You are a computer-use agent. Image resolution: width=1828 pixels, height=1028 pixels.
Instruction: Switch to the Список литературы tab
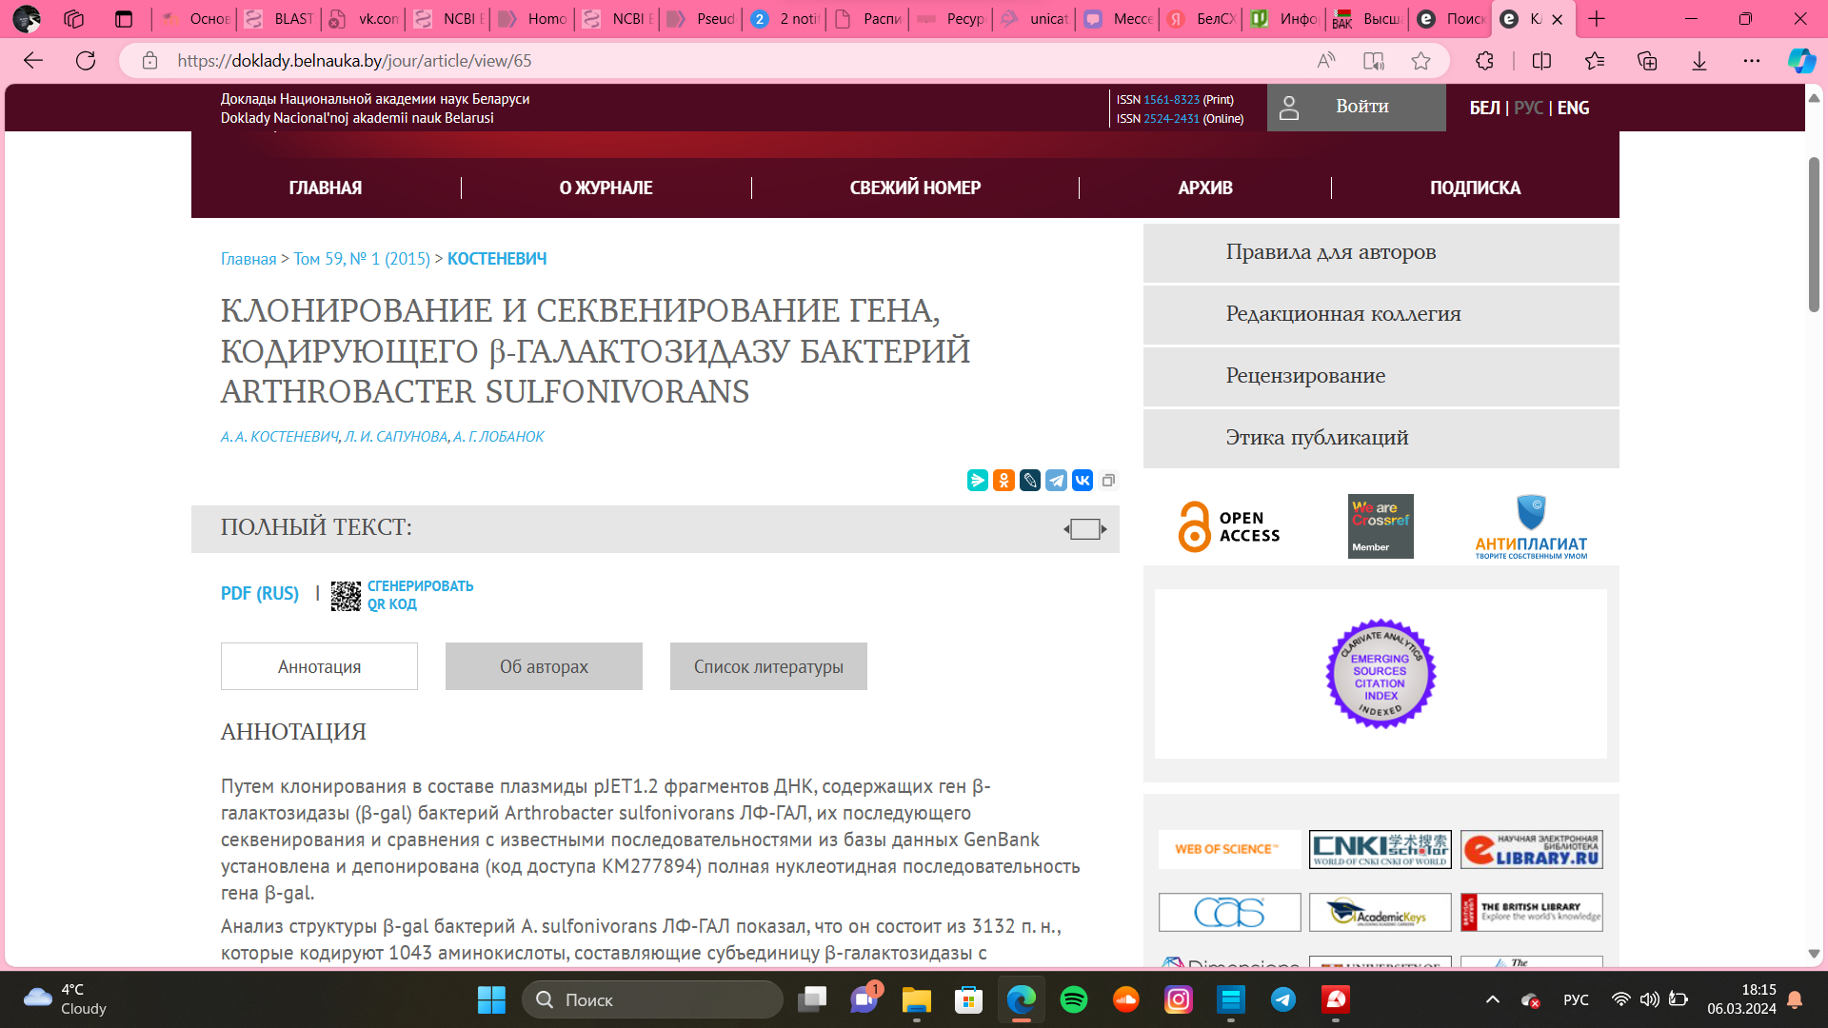click(768, 666)
